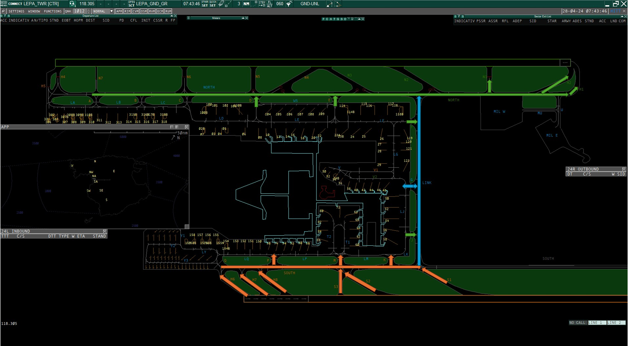Click the LINE 2 button
628x346 pixels.
pyautogui.click(x=616, y=323)
